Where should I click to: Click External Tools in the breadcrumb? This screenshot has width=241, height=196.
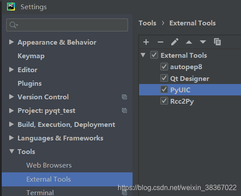click(192, 23)
